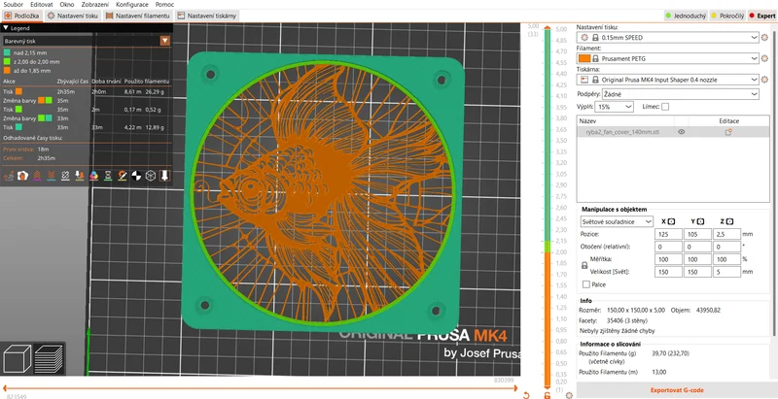Screen dimensions: 778x399
Task: Click Exportovat G-code button
Action: [677, 390]
